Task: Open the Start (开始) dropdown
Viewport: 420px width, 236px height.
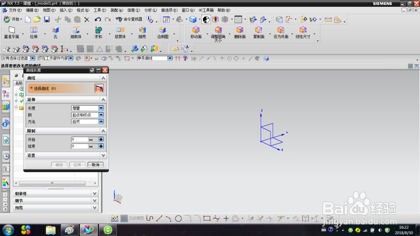Action: (x=13, y=19)
